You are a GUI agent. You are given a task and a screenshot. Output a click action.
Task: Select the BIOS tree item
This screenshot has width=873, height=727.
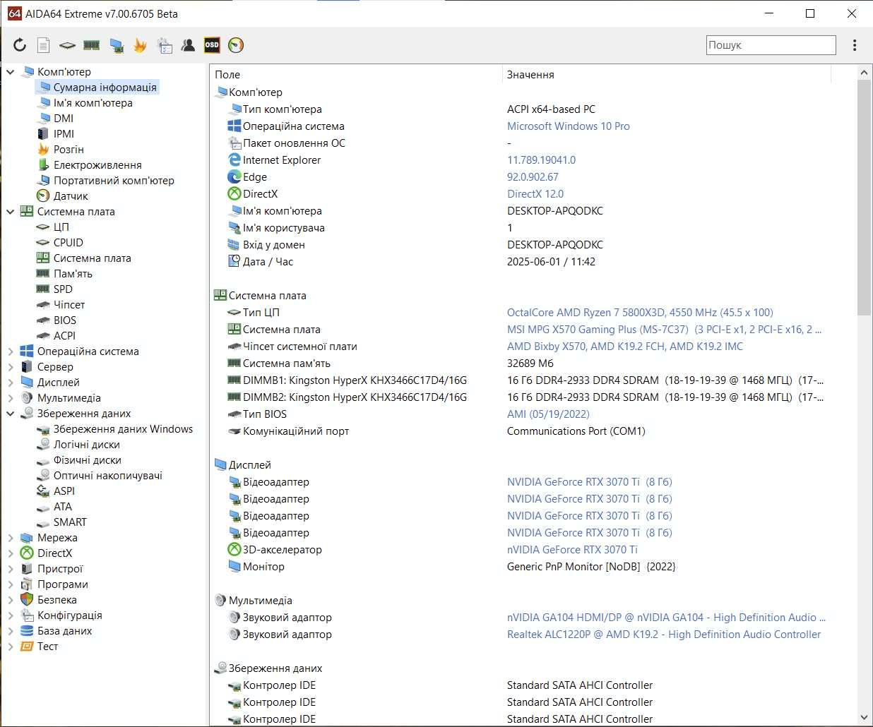click(64, 320)
